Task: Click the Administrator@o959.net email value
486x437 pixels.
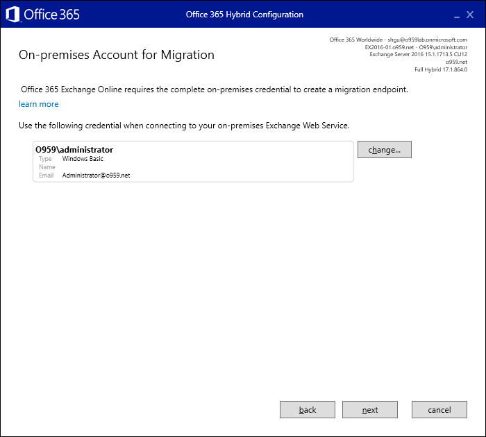Action: click(x=96, y=175)
